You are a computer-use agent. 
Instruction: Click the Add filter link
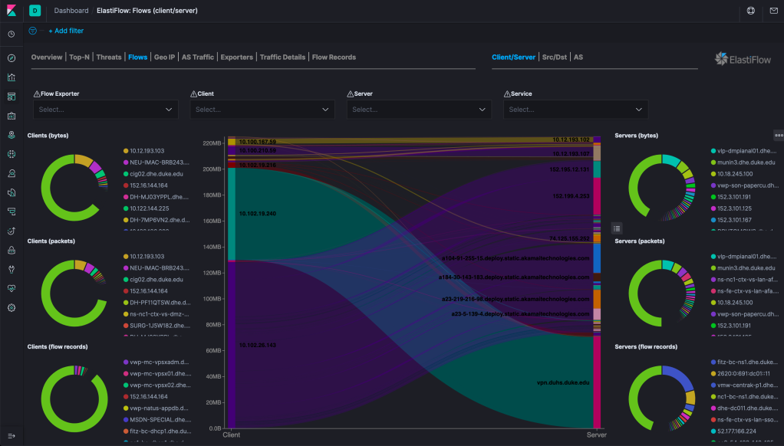(x=66, y=31)
